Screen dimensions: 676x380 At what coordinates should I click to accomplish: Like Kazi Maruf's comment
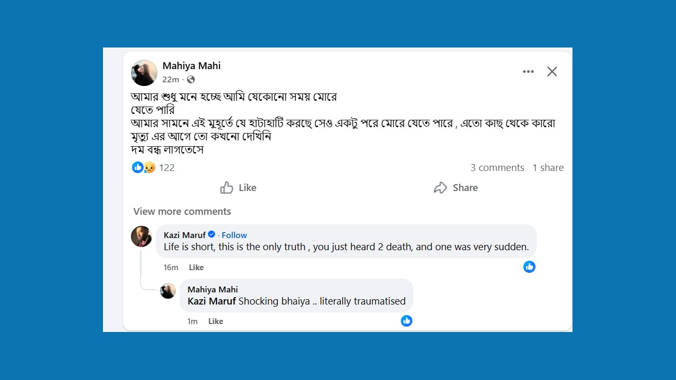196,268
